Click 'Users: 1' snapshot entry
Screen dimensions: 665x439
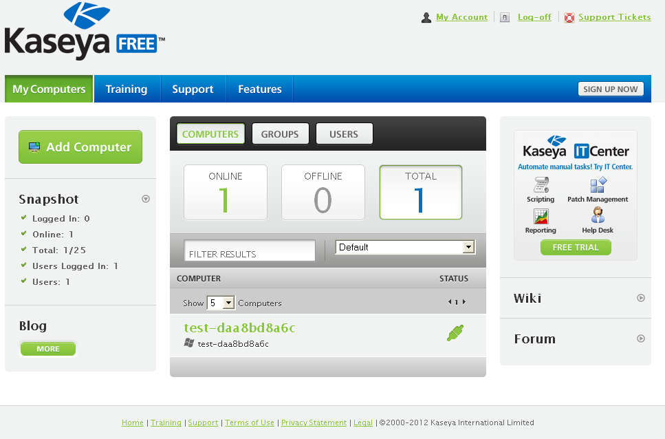click(x=51, y=281)
